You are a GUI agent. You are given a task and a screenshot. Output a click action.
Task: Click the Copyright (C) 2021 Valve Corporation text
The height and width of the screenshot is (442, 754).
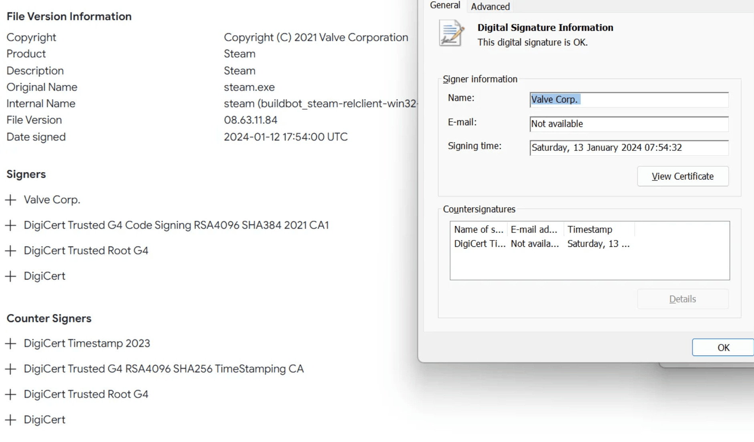tap(316, 37)
